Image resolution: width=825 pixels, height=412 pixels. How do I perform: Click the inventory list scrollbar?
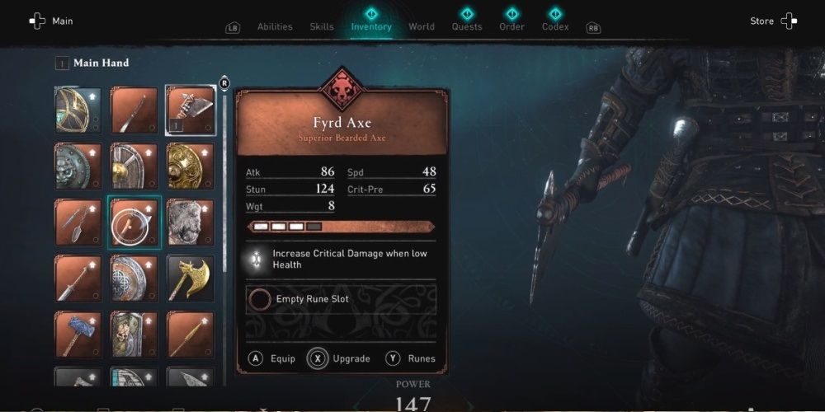(x=224, y=232)
